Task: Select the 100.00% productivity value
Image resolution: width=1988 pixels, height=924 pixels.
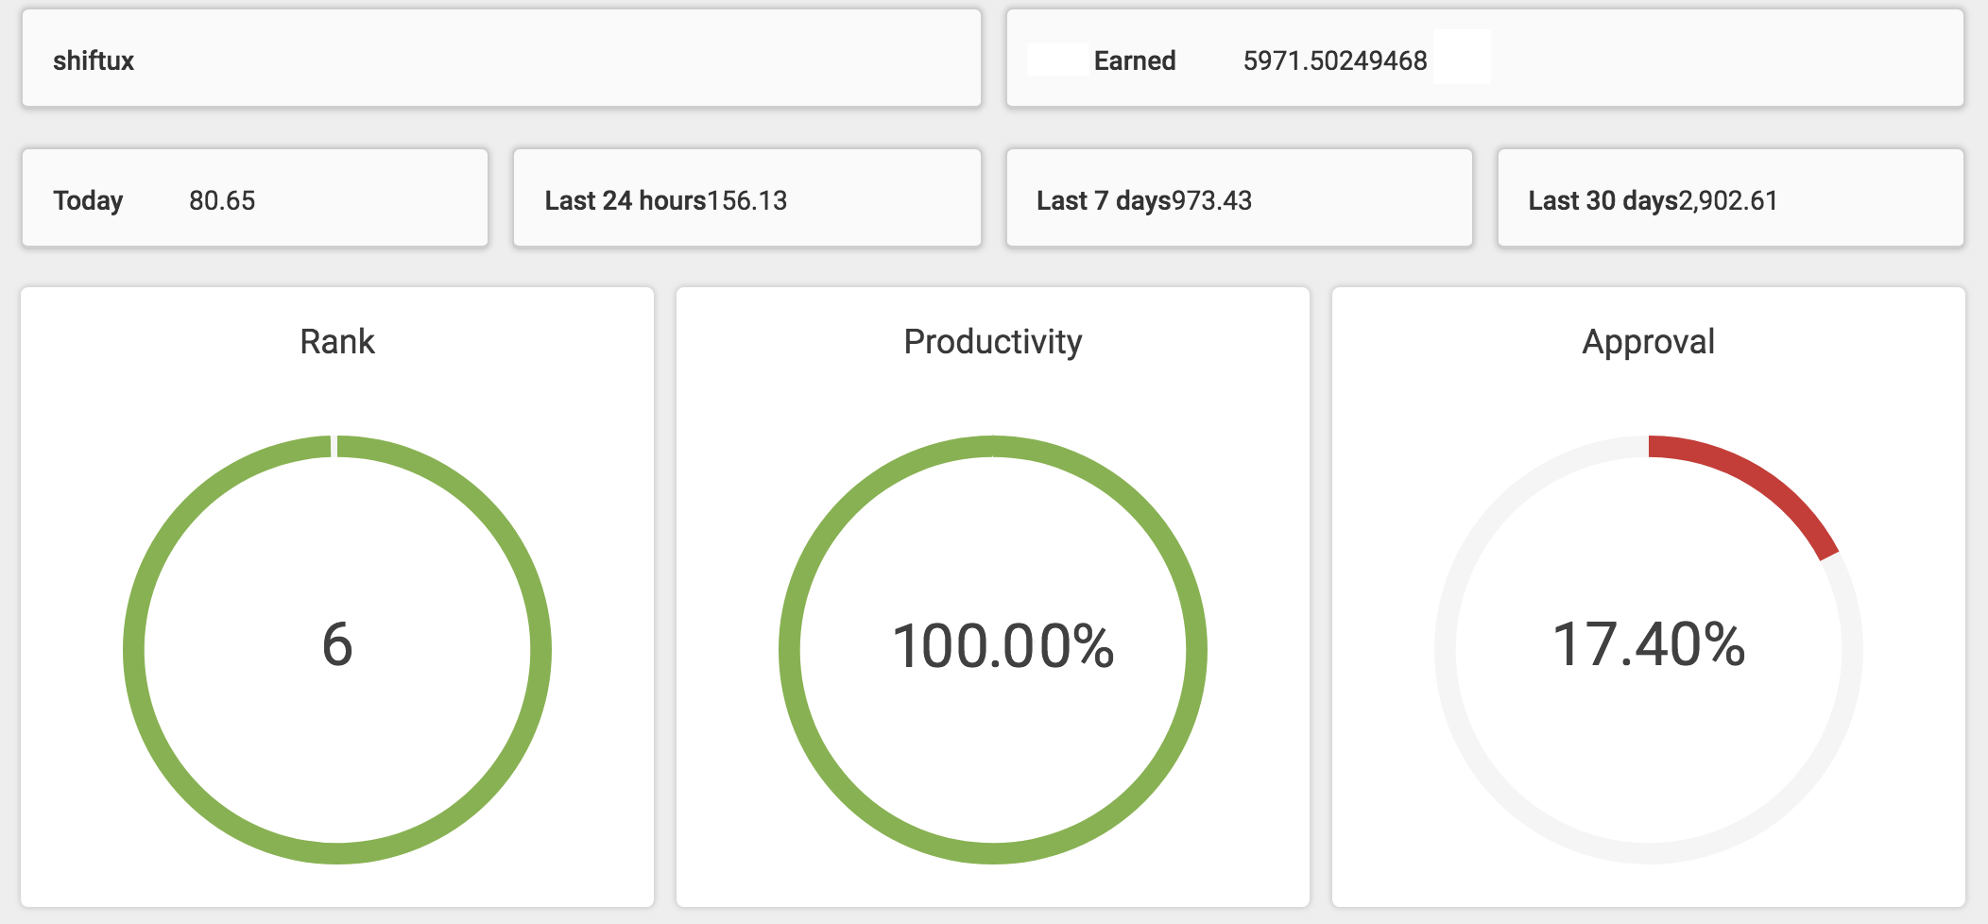Action: [x=1003, y=646]
